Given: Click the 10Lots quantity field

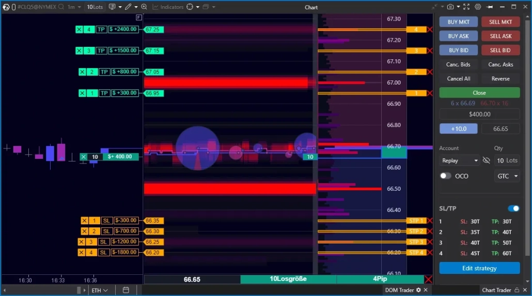Looking at the screenshot, I should [x=95, y=7].
